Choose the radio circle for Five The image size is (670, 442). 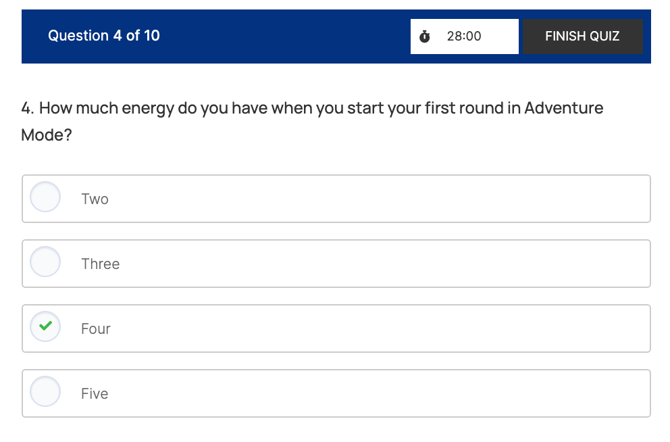click(45, 393)
